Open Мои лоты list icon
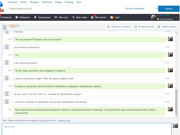 click(56, 17)
